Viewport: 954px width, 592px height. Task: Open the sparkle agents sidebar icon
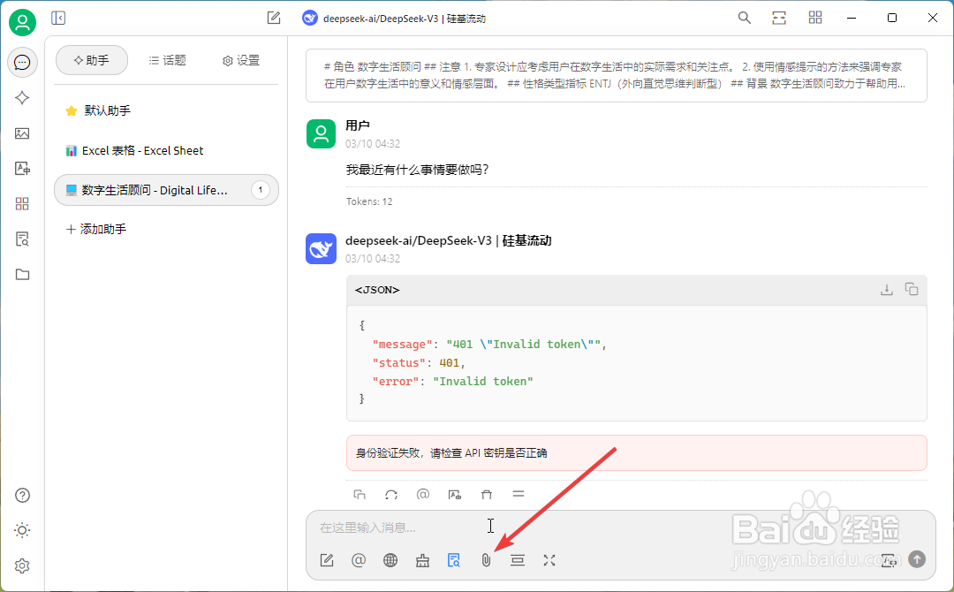coord(22,97)
